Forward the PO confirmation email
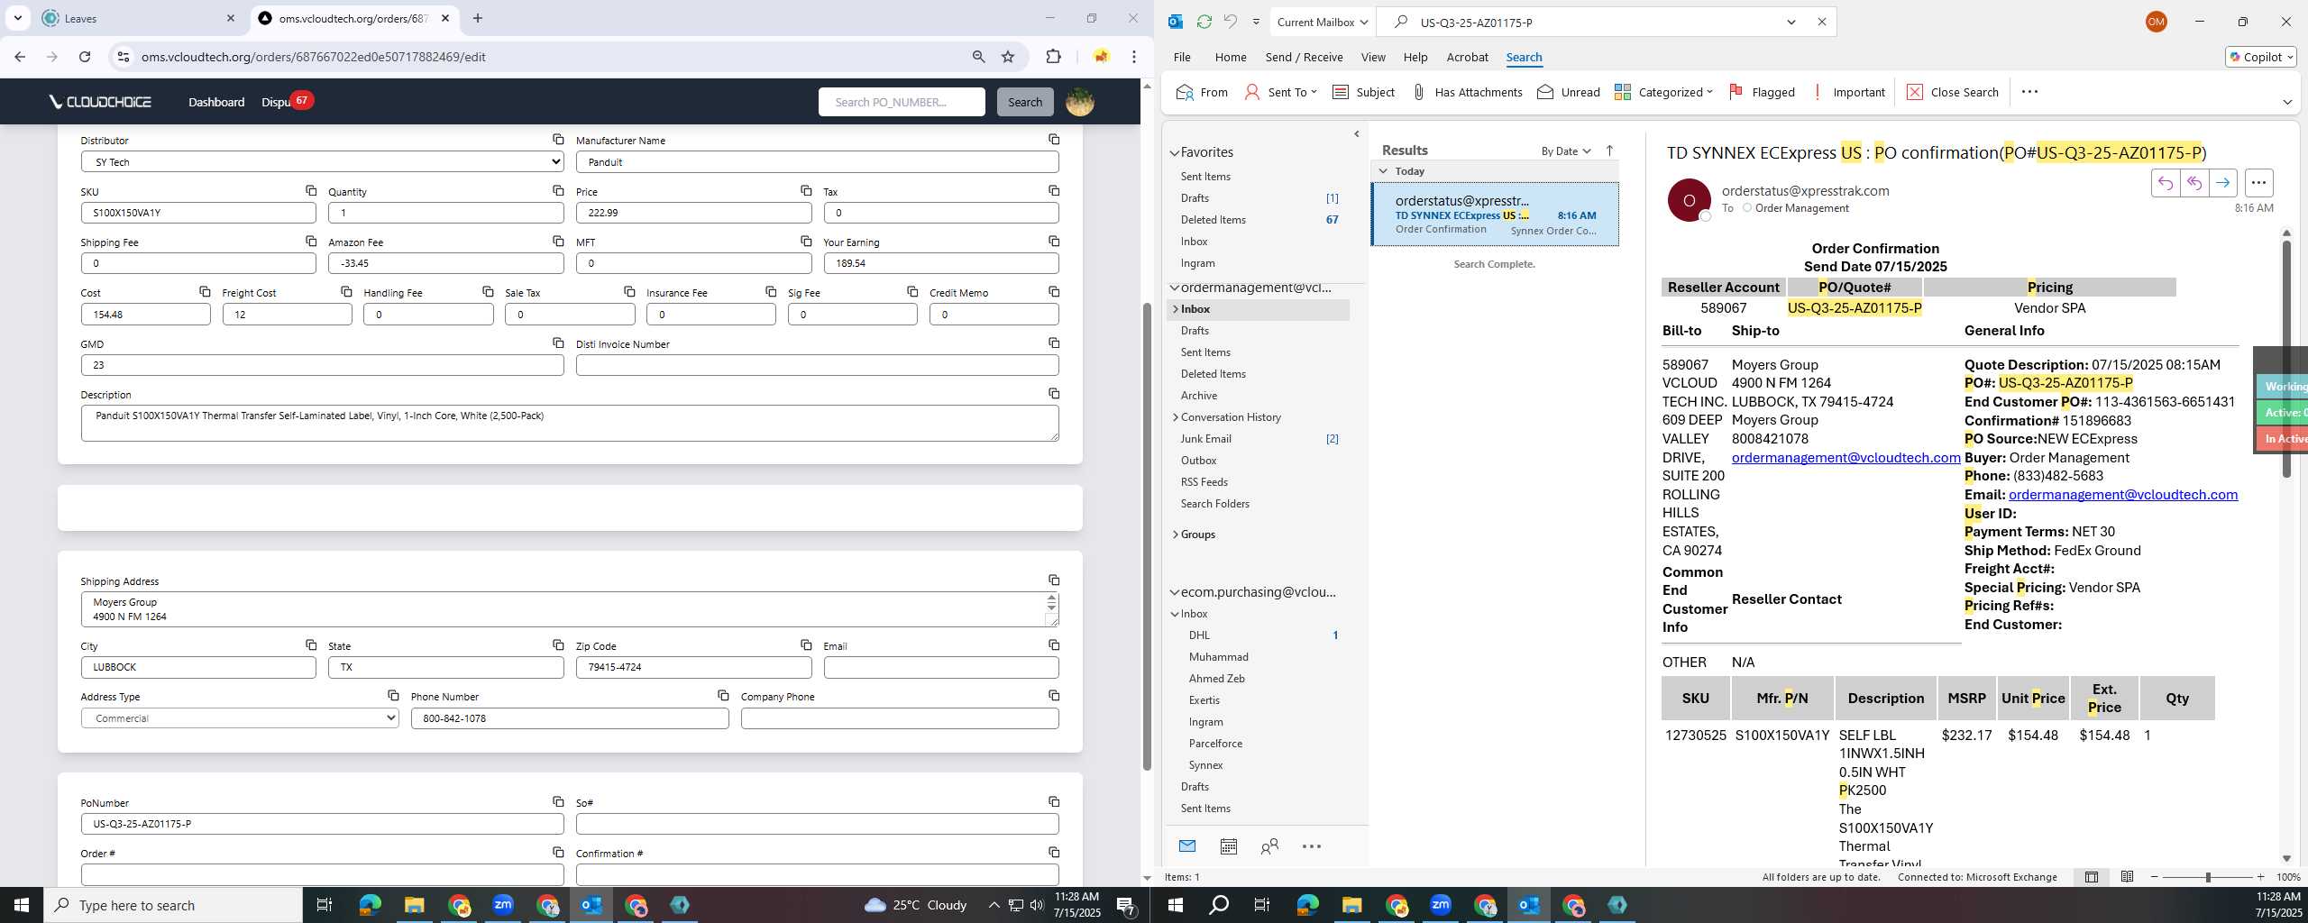 coord(2222,183)
